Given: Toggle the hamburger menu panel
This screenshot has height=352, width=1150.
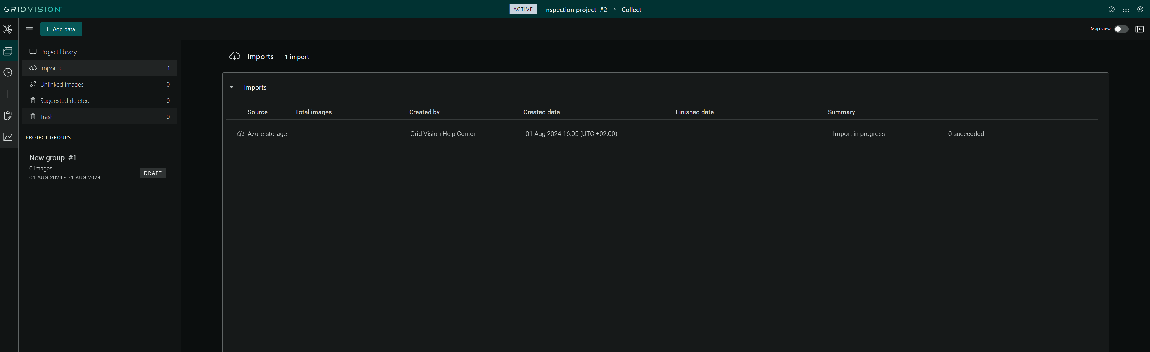Looking at the screenshot, I should [x=29, y=29].
